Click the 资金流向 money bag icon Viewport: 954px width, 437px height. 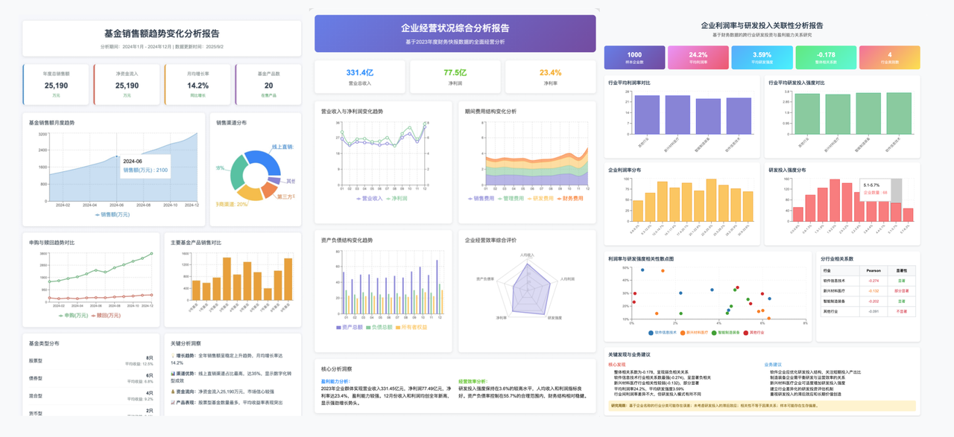172,391
